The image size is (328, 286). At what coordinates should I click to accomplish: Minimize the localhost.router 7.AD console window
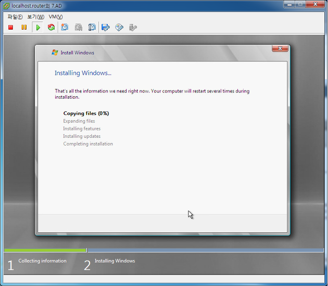[x=289, y=4]
